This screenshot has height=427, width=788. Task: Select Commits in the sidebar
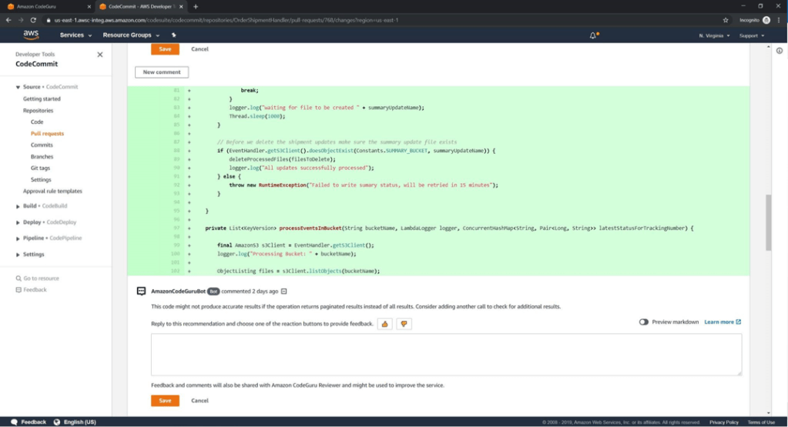[42, 145]
